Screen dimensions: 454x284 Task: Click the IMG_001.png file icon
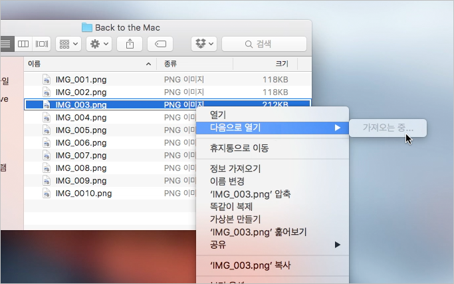pyautogui.click(x=47, y=79)
